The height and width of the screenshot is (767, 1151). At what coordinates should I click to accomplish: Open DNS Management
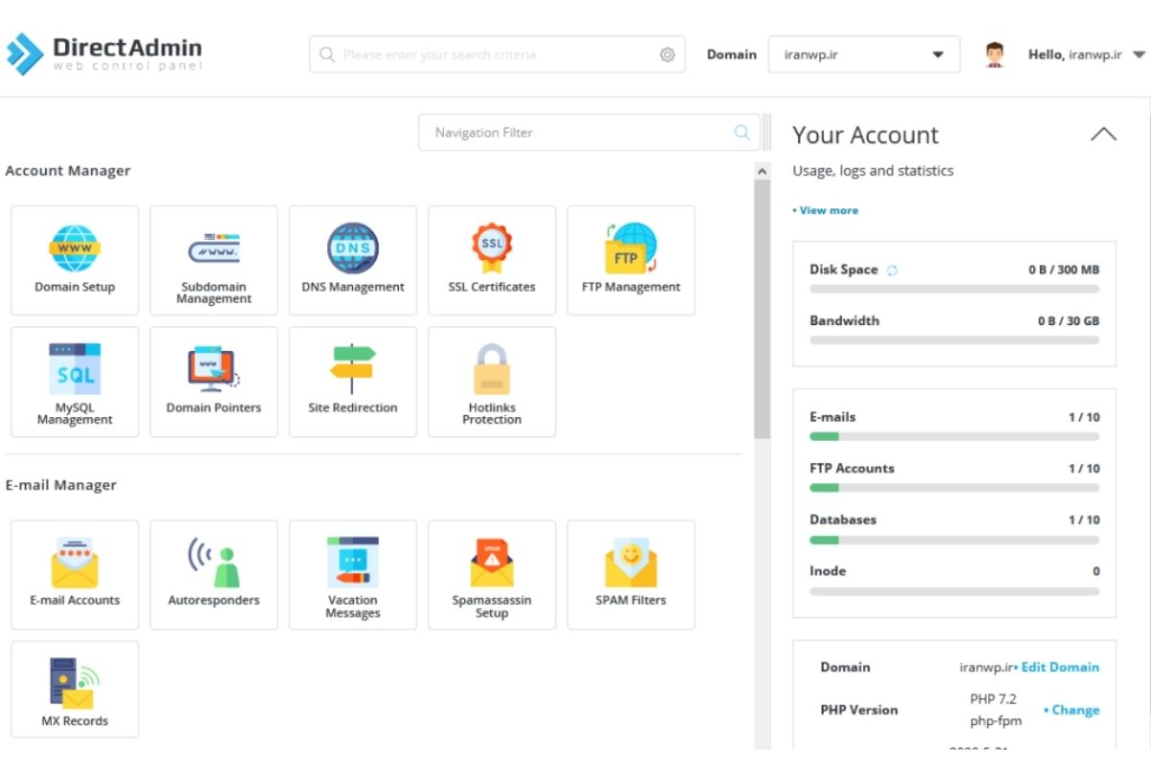click(353, 260)
